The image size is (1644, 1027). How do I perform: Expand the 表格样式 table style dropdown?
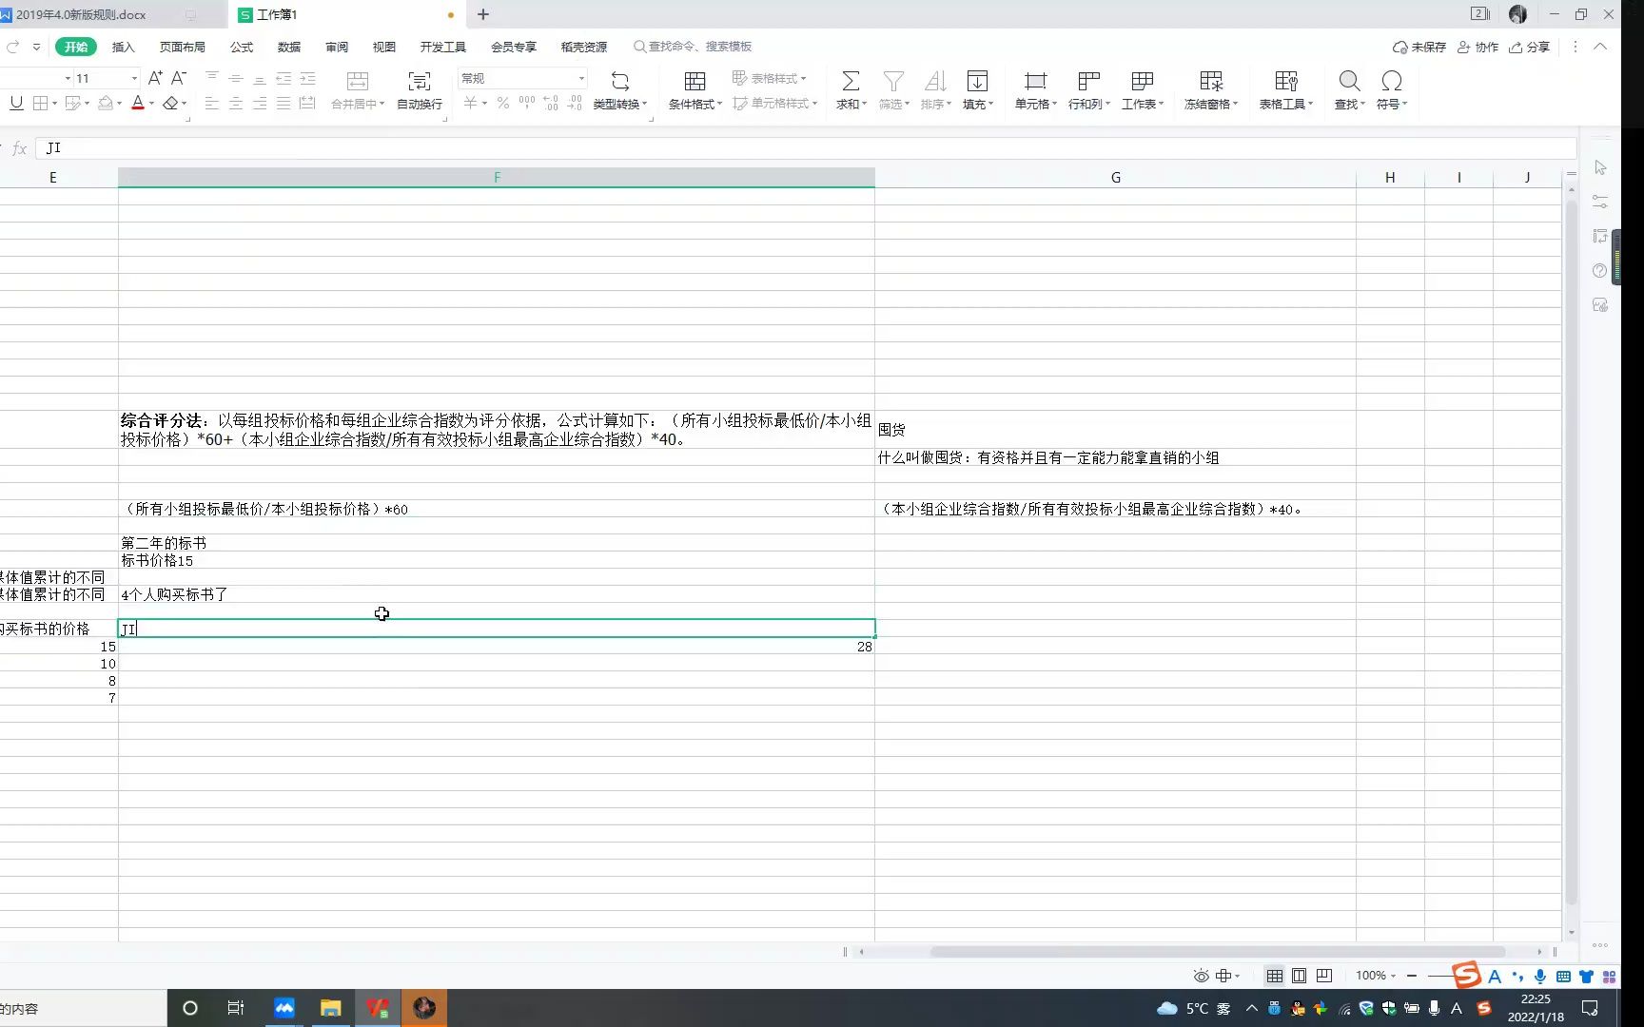point(804,78)
